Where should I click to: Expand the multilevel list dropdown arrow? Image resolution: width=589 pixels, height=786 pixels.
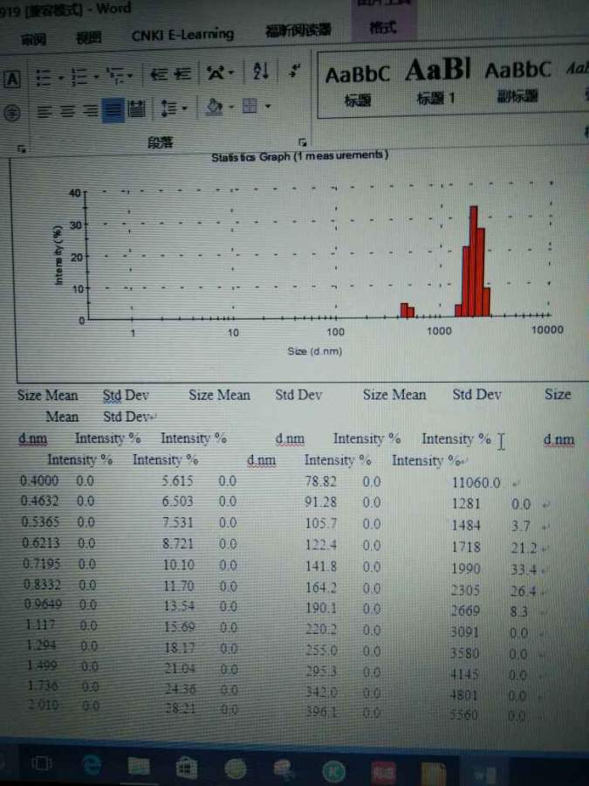(130, 76)
